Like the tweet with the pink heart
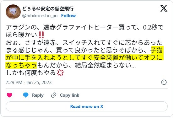174x118 pixels. 9,95
